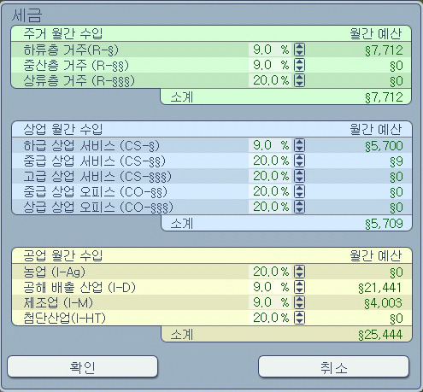The width and height of the screenshot is (423, 392).
Task: Raise the 하급 상업 서비스 (CS-§) tax rate
Action: tap(299, 142)
